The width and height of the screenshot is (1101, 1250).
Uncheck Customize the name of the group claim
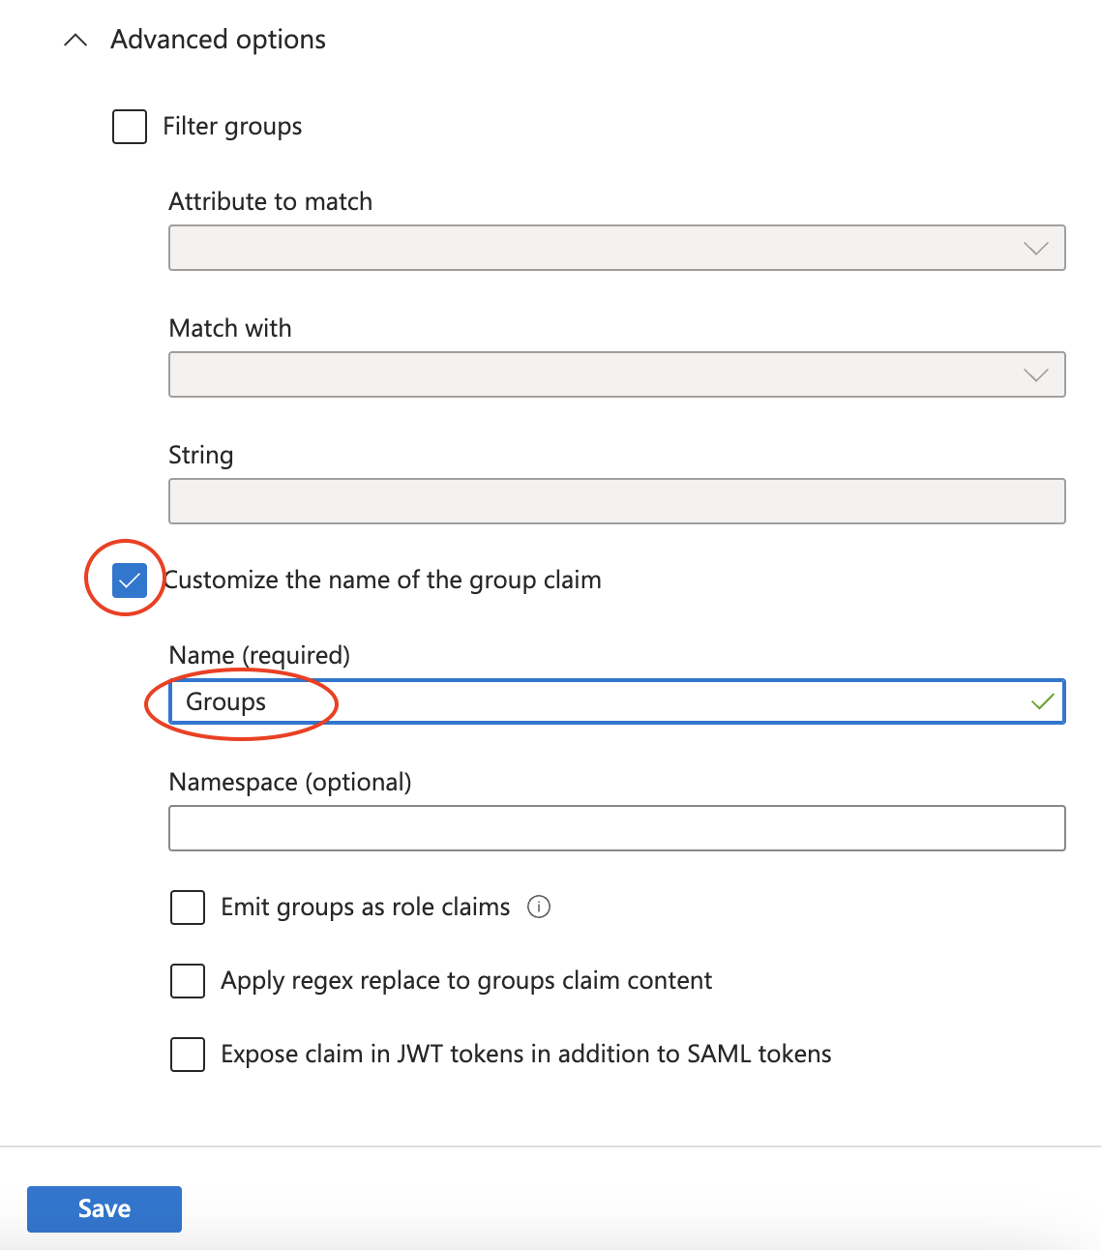click(130, 580)
